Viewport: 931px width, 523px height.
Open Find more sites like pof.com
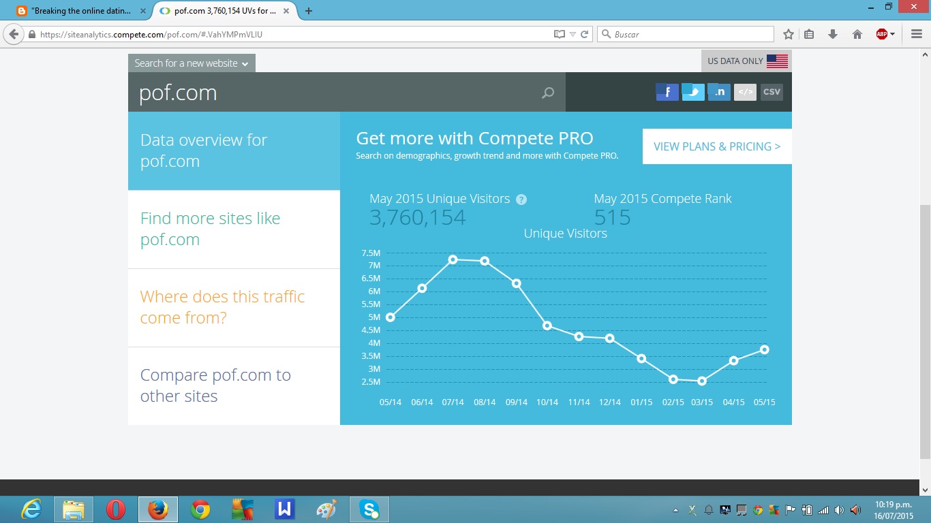pos(234,229)
